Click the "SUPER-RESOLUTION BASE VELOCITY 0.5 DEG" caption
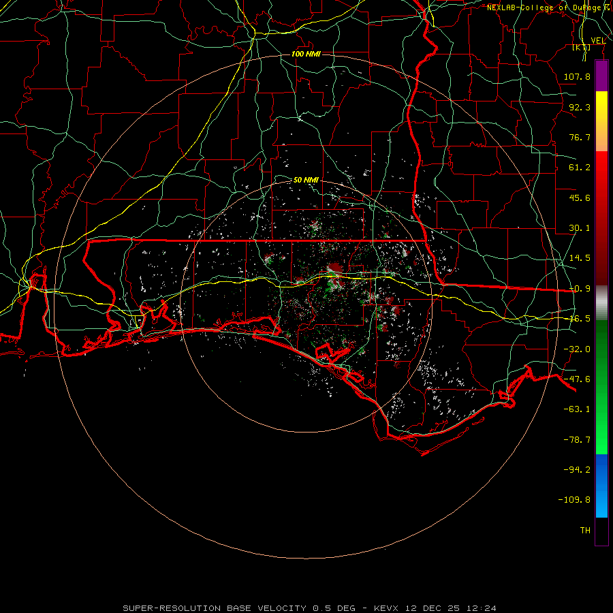613x613 pixels. 239,608
